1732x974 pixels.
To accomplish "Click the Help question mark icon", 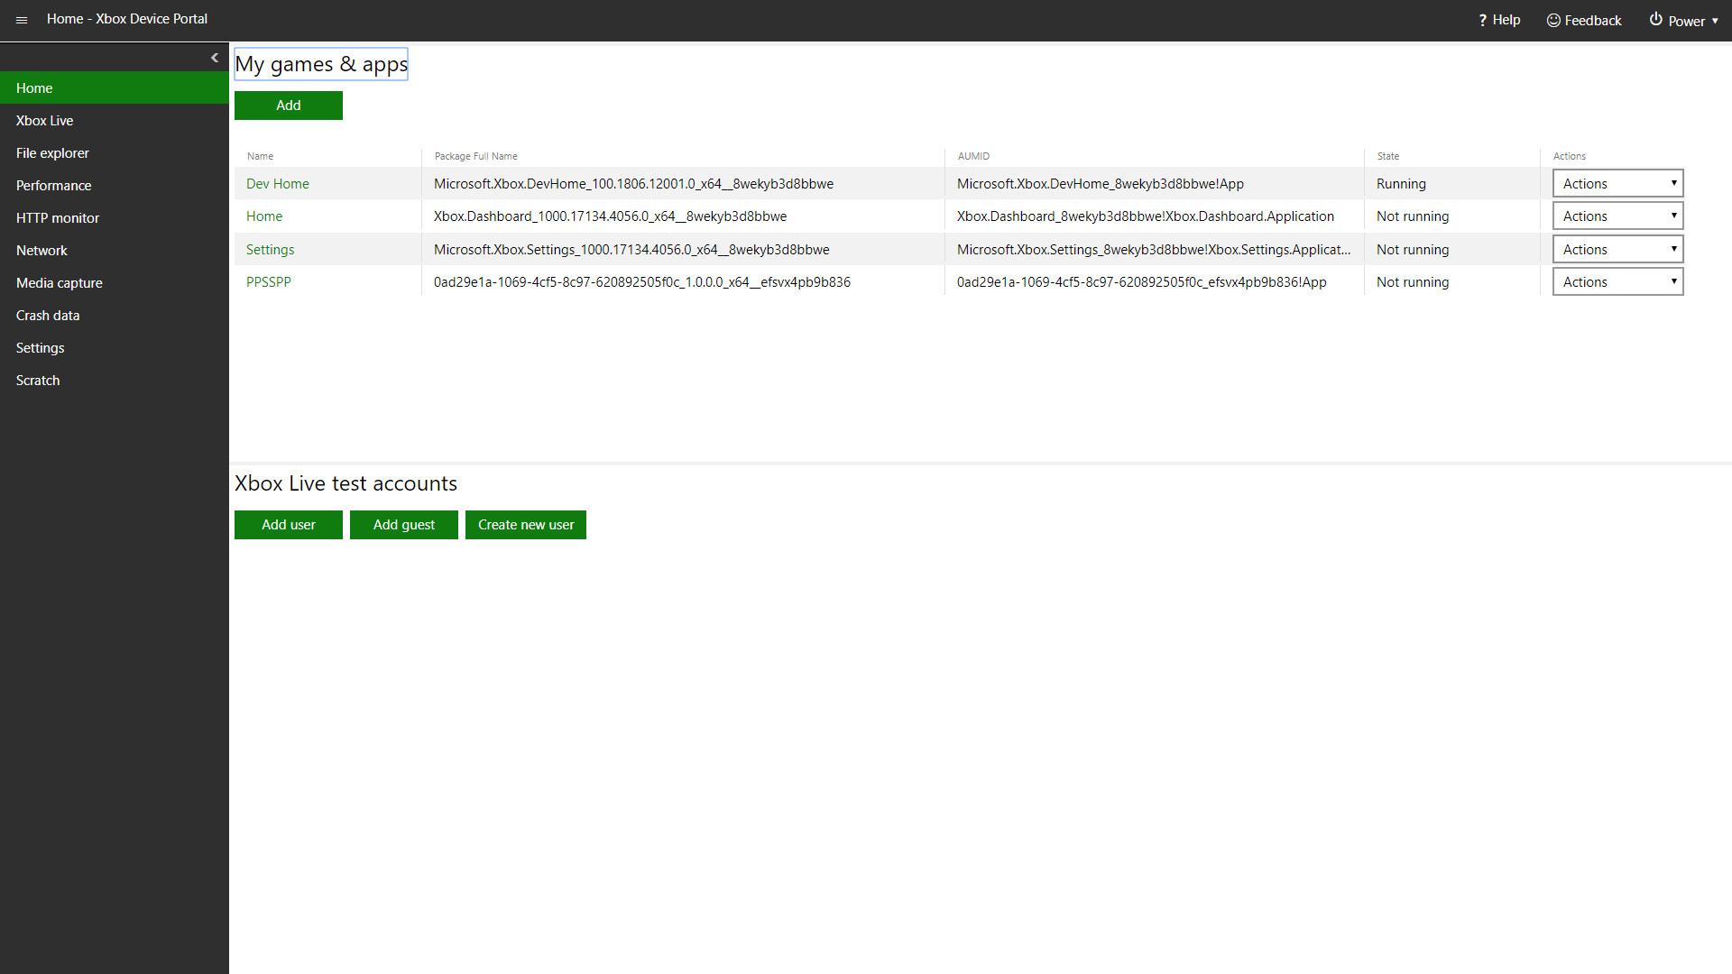I will tap(1482, 20).
